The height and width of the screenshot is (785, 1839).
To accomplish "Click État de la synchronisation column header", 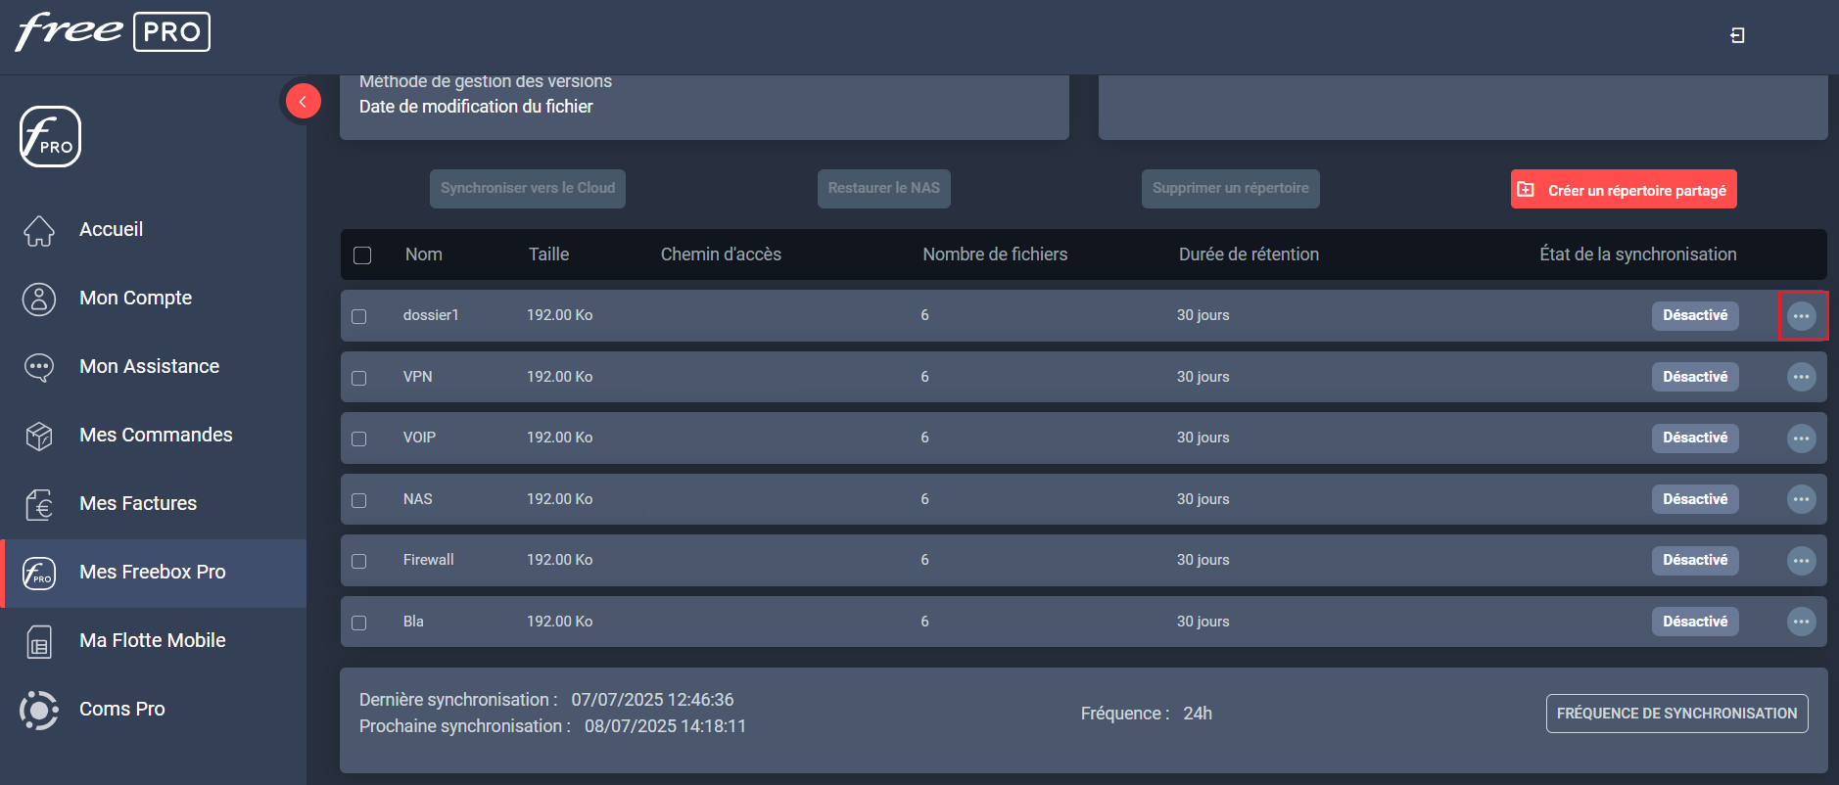I will tap(1638, 254).
